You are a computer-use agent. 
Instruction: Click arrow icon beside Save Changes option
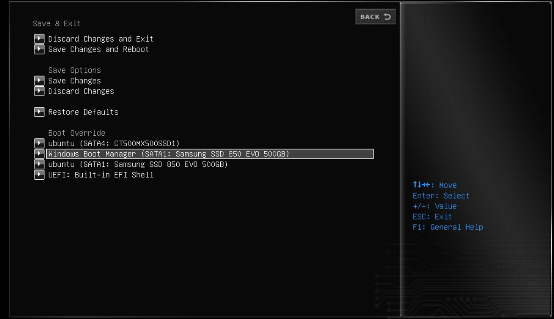[x=39, y=81]
